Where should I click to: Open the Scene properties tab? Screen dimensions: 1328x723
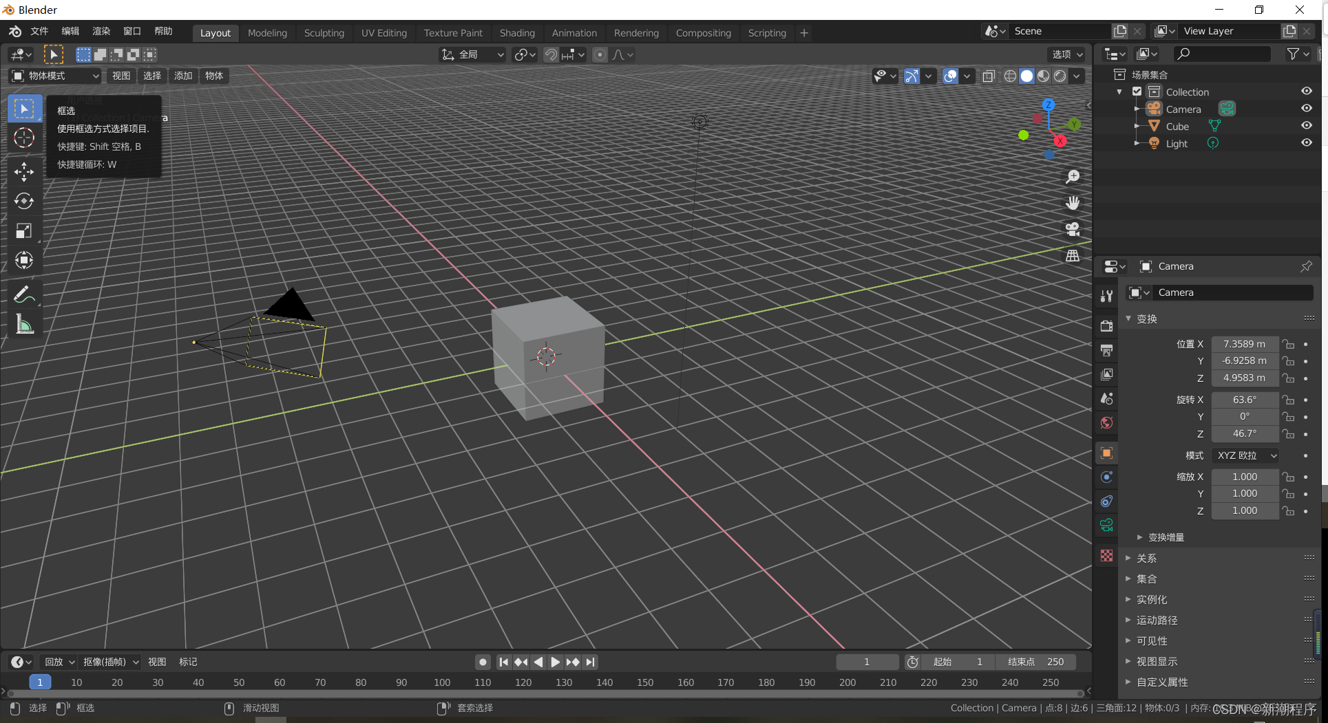click(x=1106, y=398)
